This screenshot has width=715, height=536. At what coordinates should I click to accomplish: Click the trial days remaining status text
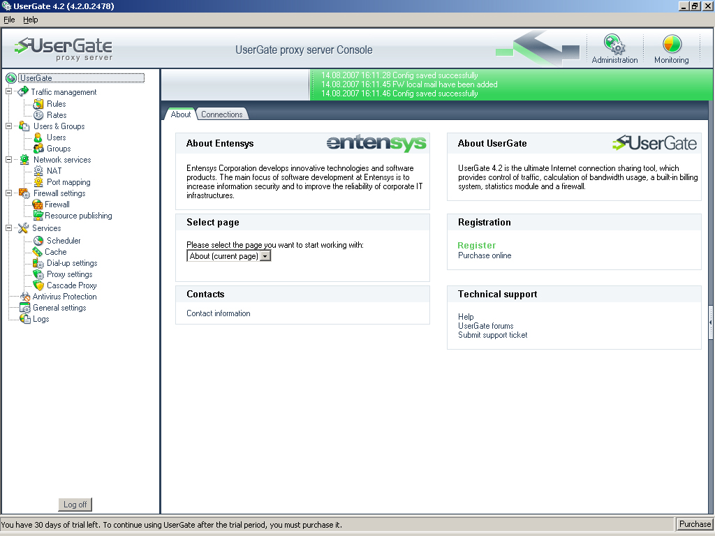click(x=172, y=525)
